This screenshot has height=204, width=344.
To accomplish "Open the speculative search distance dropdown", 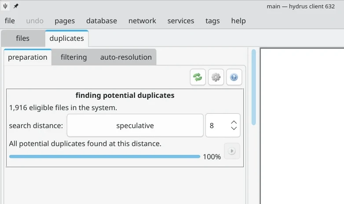I will (x=135, y=125).
